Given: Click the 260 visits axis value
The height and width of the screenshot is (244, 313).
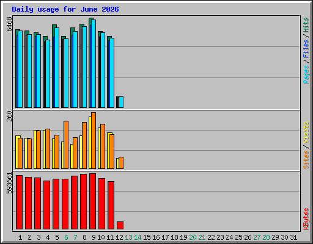Looking at the screenshot, I should [9, 116].
